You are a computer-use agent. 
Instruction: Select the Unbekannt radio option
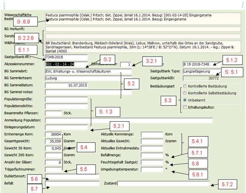[x=185, y=100]
